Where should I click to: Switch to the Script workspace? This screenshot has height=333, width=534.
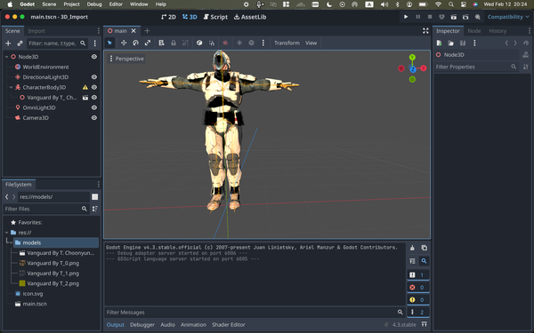point(215,17)
